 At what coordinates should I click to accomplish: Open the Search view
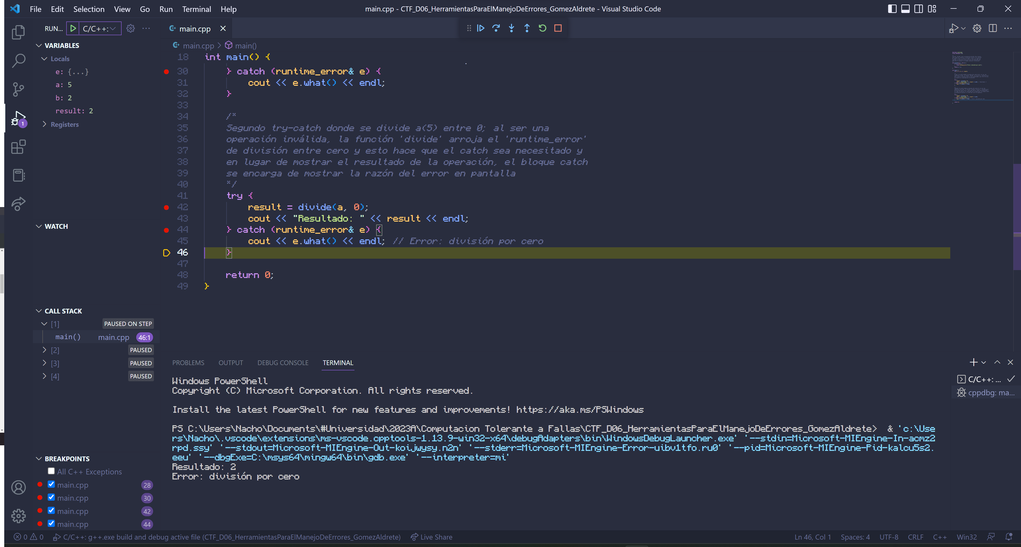[18, 60]
